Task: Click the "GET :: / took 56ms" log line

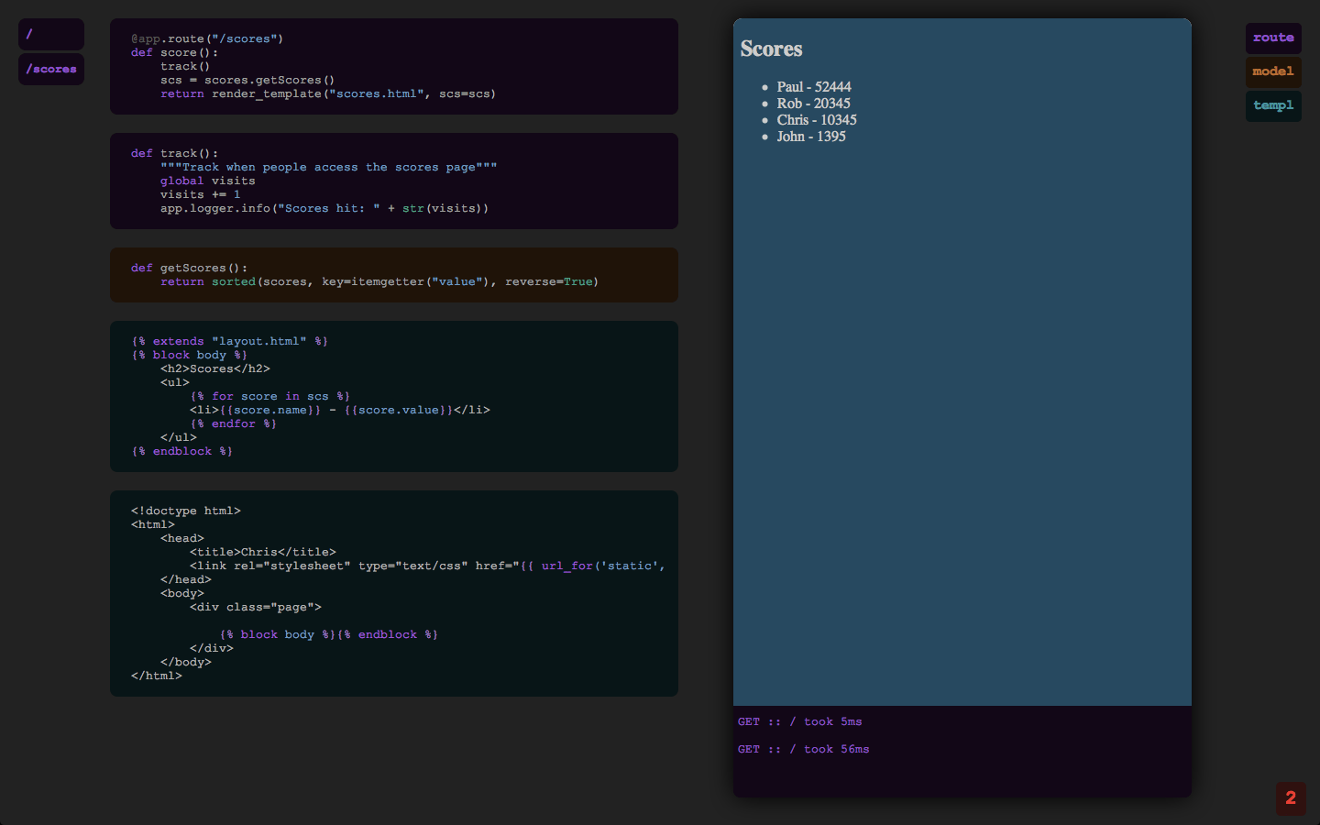Action: tap(803, 749)
